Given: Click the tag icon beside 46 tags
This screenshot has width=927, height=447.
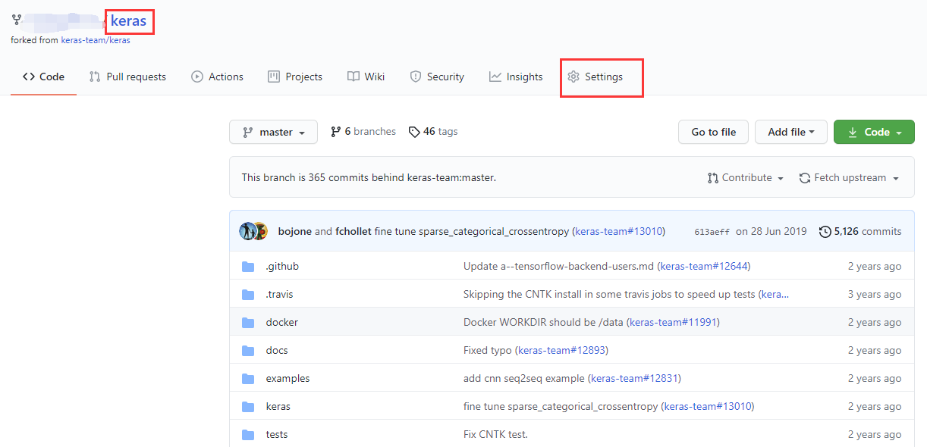Looking at the screenshot, I should (x=414, y=132).
